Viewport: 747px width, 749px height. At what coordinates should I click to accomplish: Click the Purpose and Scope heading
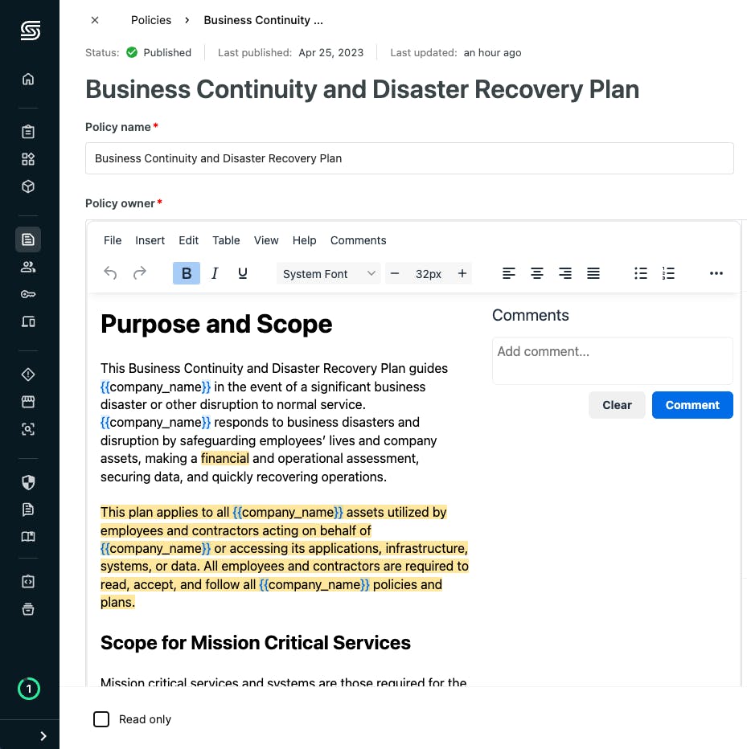(x=216, y=324)
